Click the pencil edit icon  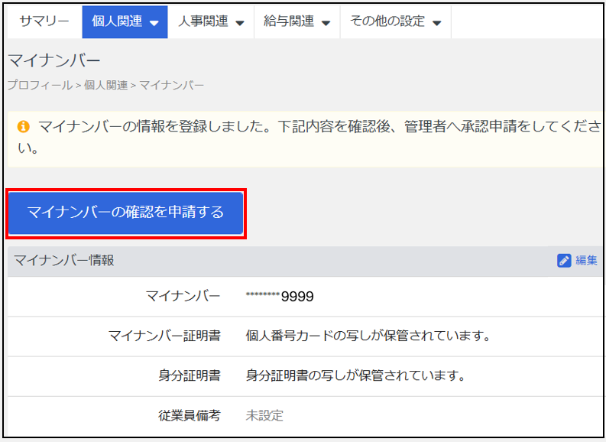564,261
